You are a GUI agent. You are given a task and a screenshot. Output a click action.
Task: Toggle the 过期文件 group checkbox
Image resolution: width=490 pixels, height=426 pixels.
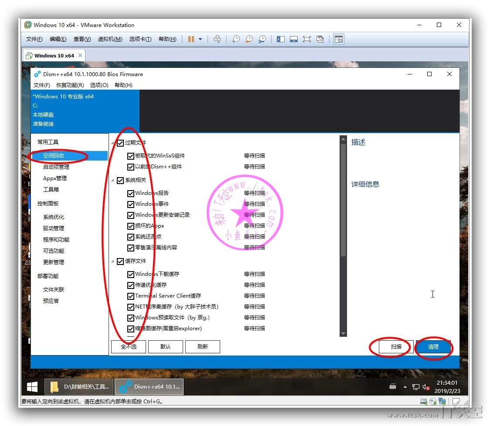point(120,143)
